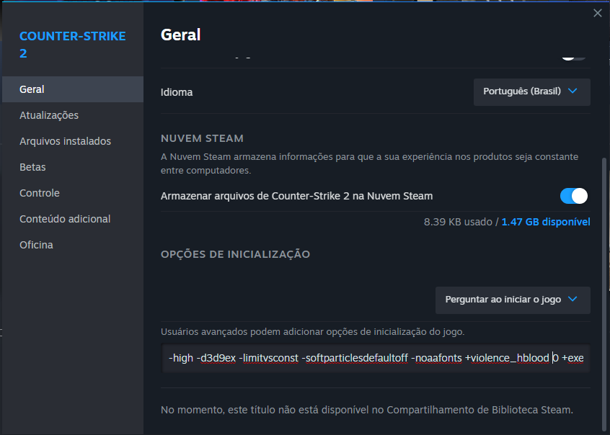
Task: Click the 1.47 GB disponível link
Action: point(546,222)
